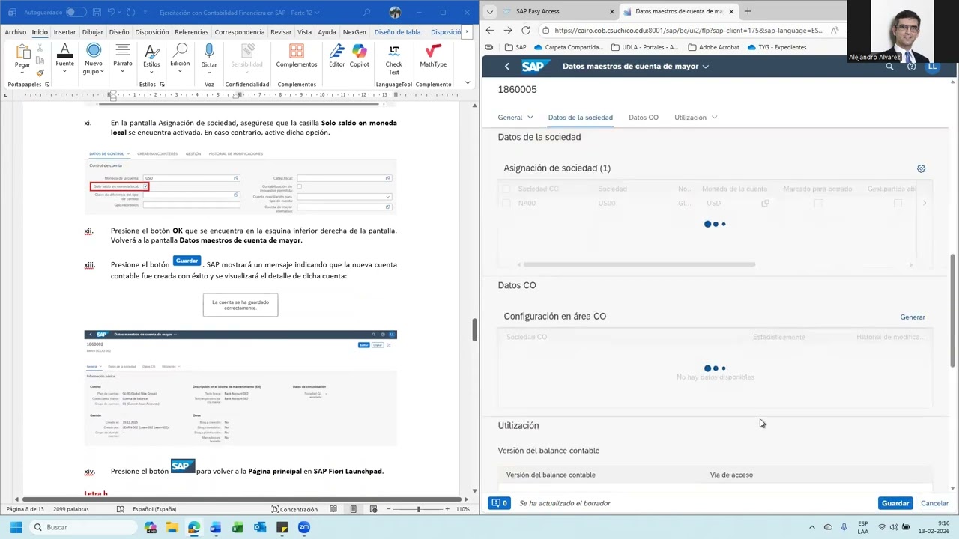Open the SAP help question-mark icon

tap(911, 67)
